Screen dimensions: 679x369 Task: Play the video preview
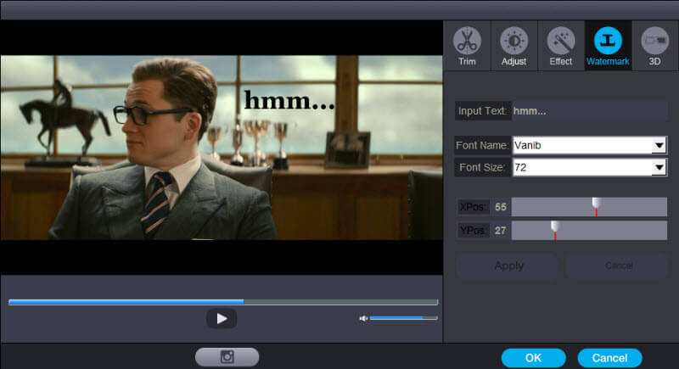222,319
